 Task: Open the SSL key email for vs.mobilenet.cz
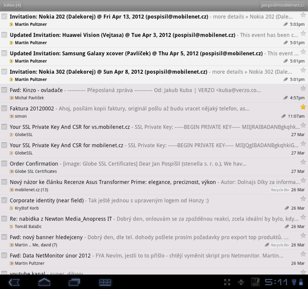point(70,127)
